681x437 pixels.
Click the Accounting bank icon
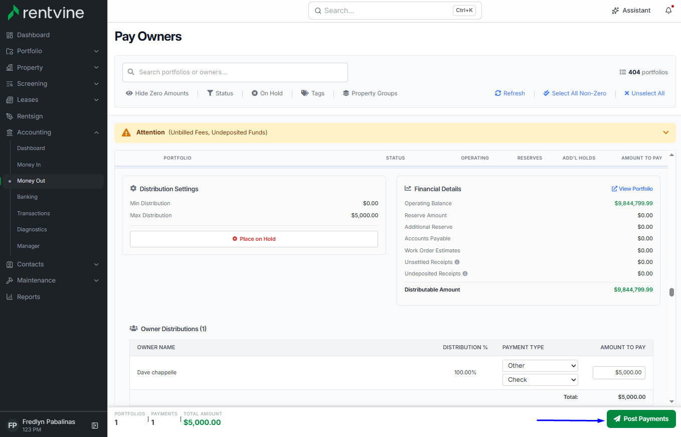[10, 132]
